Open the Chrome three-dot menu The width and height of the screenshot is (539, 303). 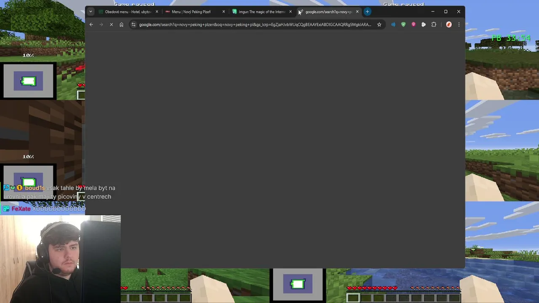459,24
